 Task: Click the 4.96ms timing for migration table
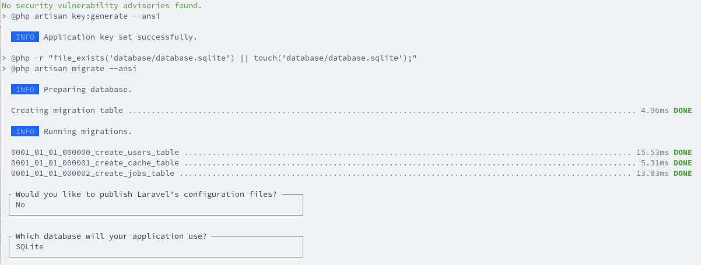click(655, 111)
